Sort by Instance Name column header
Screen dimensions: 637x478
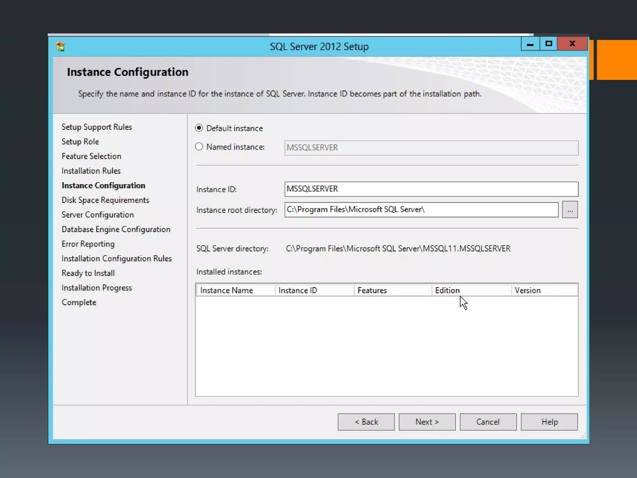pyautogui.click(x=235, y=290)
